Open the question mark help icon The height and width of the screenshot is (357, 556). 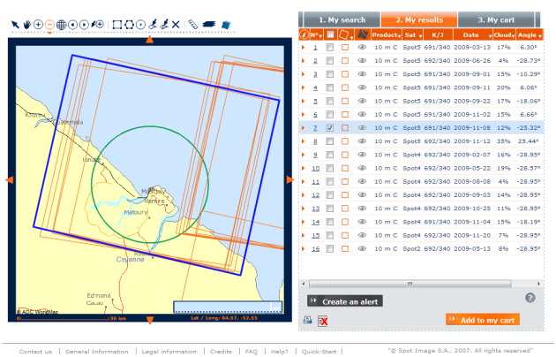[x=530, y=298]
